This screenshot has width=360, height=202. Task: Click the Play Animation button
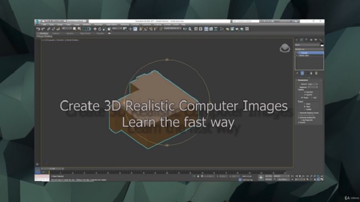click(300, 176)
